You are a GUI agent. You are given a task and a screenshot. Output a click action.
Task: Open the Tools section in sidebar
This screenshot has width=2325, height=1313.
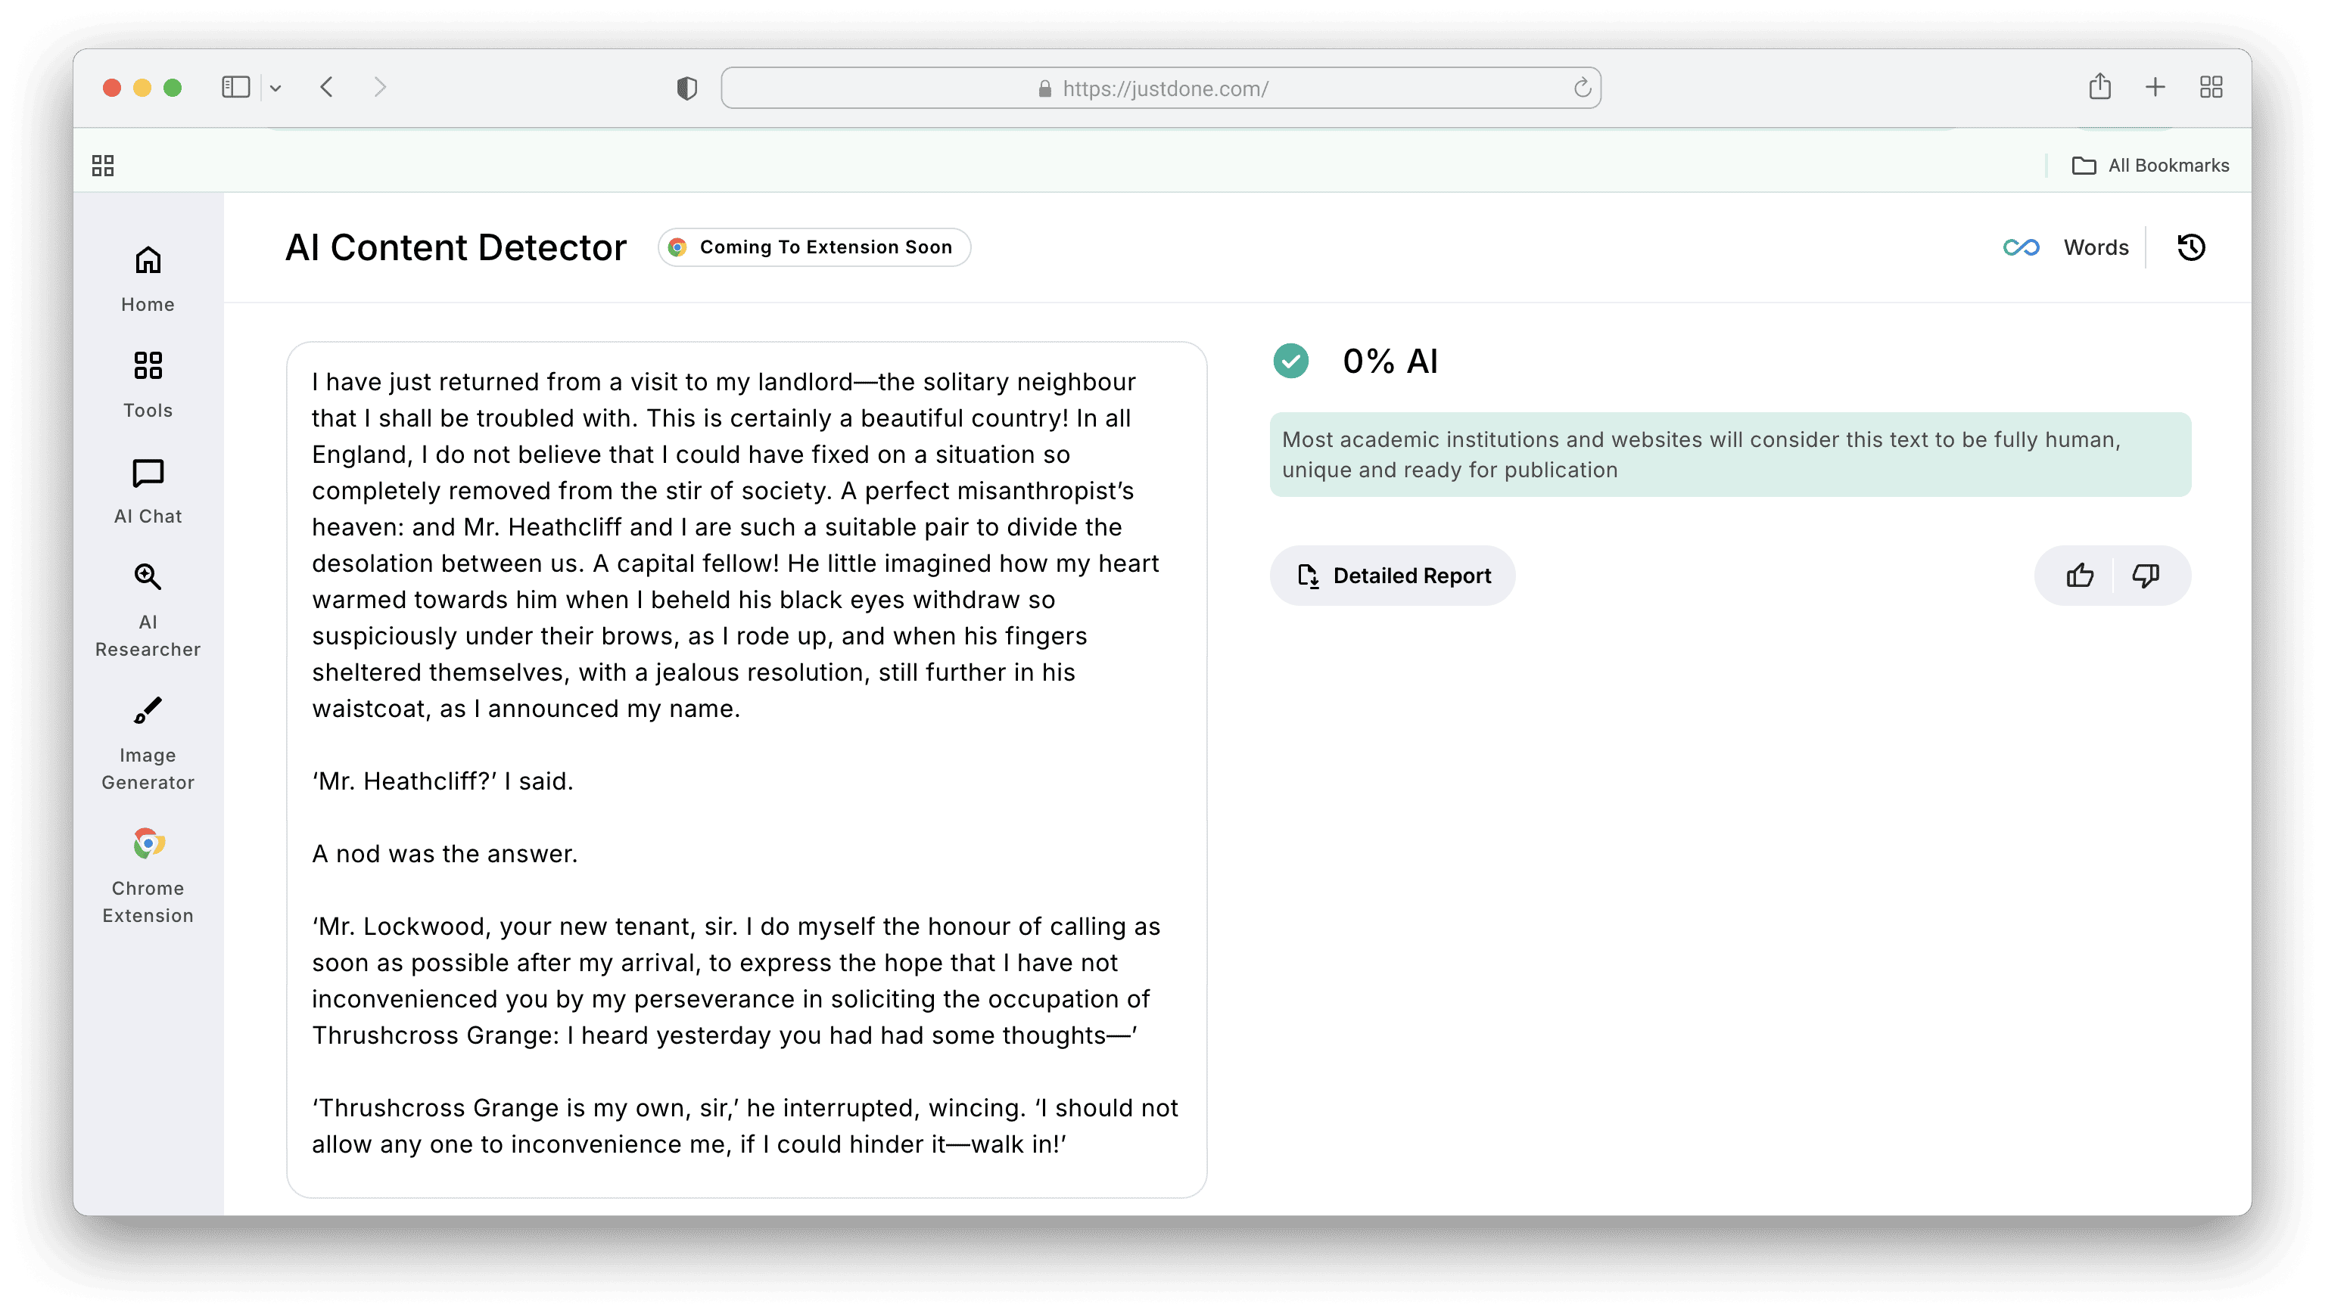click(x=148, y=384)
